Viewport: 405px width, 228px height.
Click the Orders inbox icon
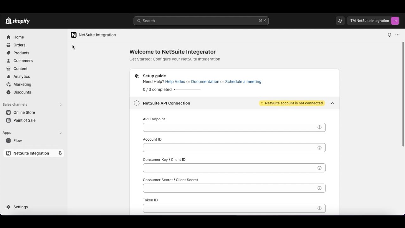9,45
